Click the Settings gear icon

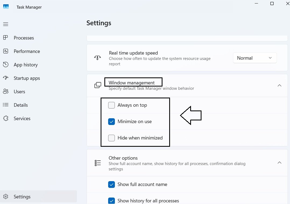[6, 196]
